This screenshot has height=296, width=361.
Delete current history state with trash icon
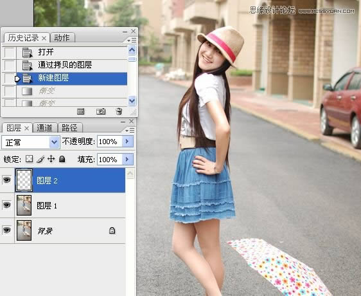click(119, 111)
